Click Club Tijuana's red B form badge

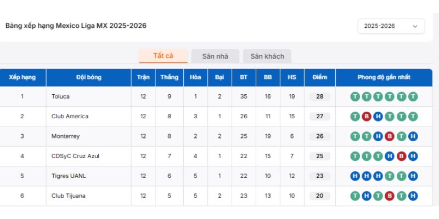390,195
